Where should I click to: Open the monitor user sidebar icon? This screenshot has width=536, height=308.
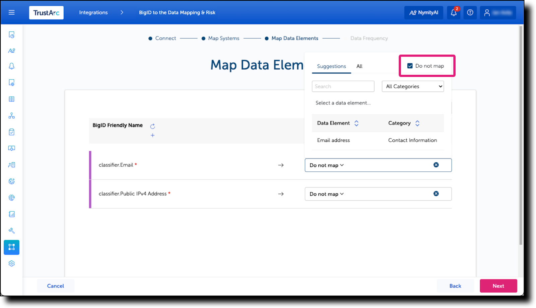coord(12,148)
